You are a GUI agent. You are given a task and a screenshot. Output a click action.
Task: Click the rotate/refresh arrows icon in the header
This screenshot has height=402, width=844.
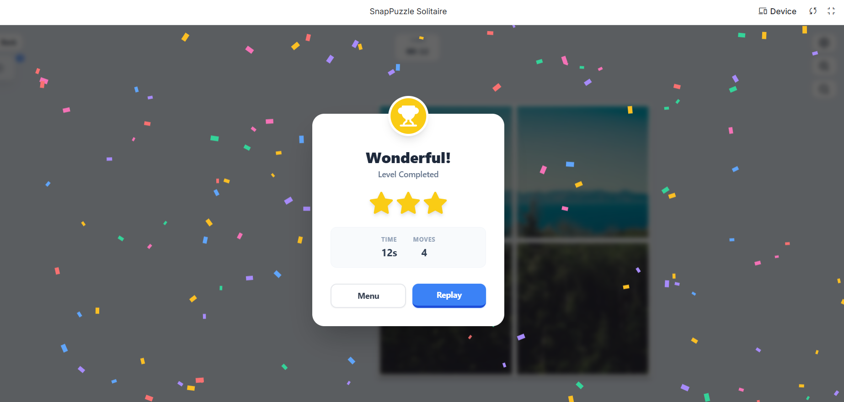(x=813, y=11)
